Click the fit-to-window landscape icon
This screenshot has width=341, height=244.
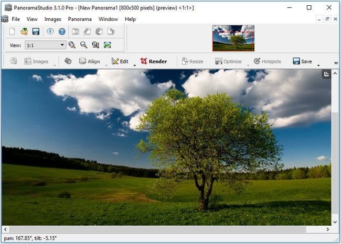pos(108,45)
